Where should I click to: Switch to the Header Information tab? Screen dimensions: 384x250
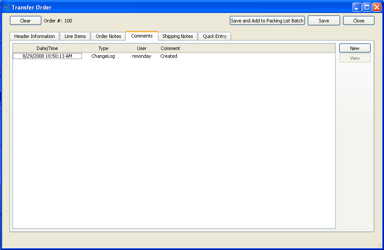coord(34,36)
